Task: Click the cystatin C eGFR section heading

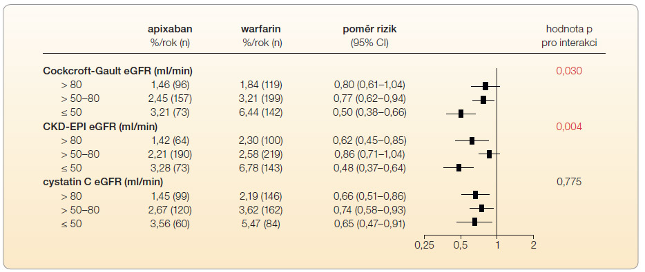Action: [103, 182]
